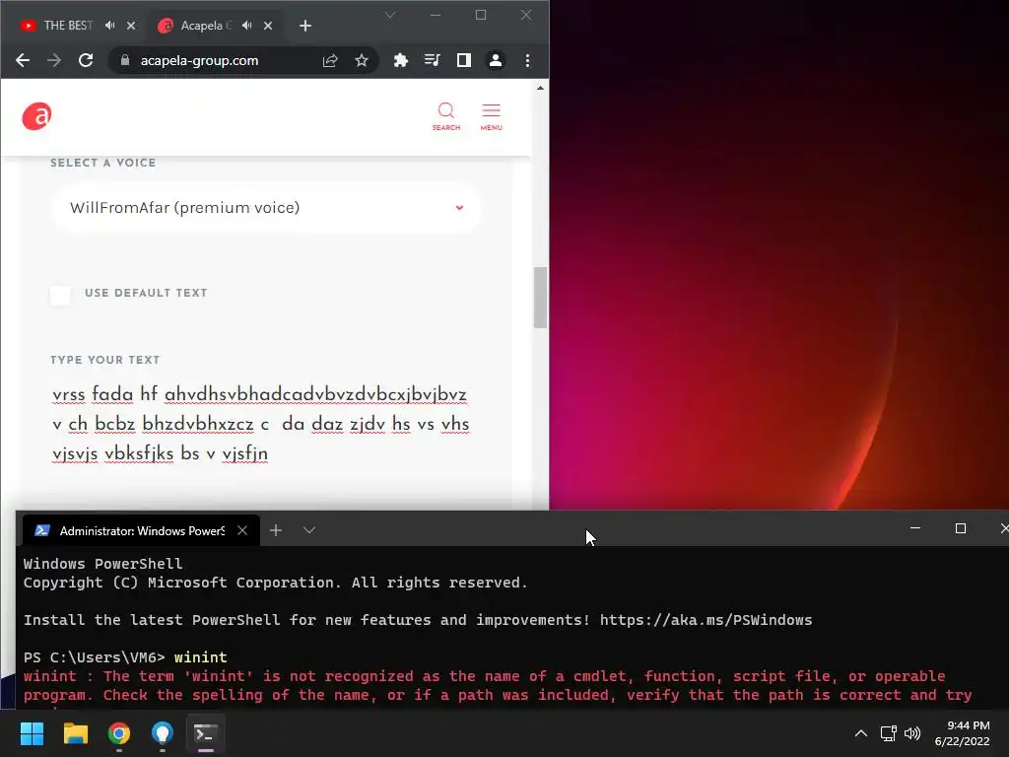Maximize the Windows Terminal window
1009x757 pixels.
(x=961, y=528)
